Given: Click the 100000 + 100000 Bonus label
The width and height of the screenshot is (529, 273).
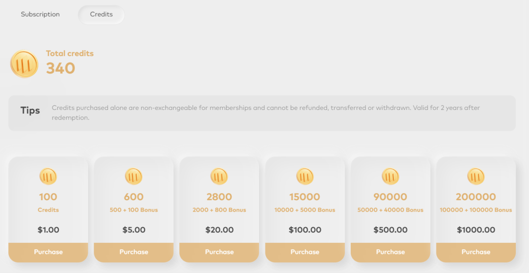Looking at the screenshot, I should pos(476,210).
